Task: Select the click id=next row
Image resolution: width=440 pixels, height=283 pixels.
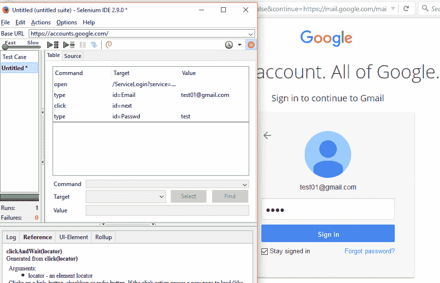Action: pyautogui.click(x=151, y=106)
